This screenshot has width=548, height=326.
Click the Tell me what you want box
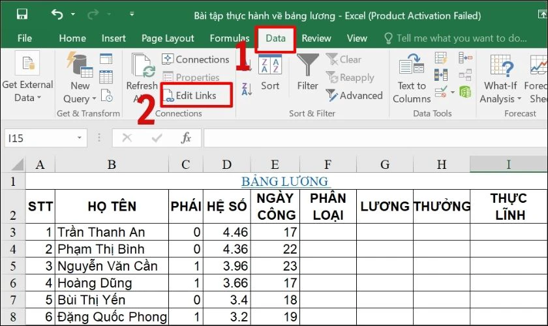(x=455, y=38)
